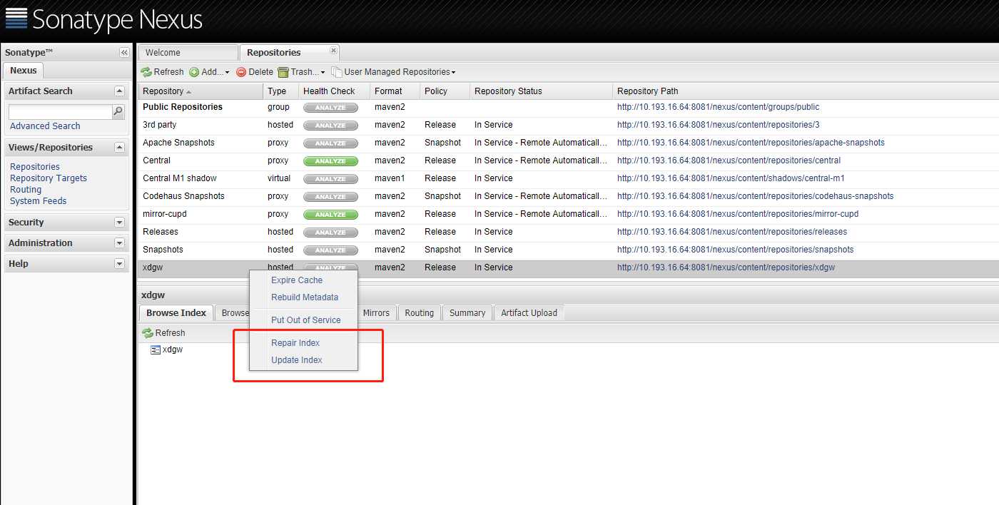Choose Update Index in the context menu

click(x=303, y=360)
